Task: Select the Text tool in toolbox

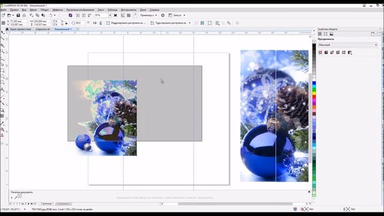Action: [2, 89]
